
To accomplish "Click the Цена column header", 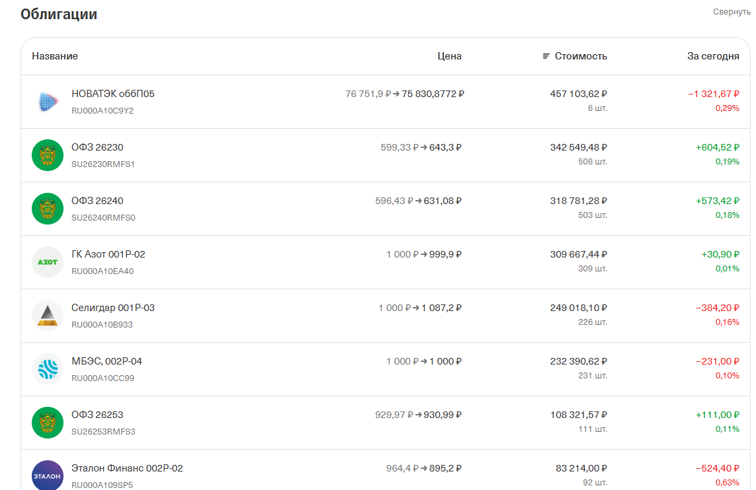I will [x=449, y=56].
